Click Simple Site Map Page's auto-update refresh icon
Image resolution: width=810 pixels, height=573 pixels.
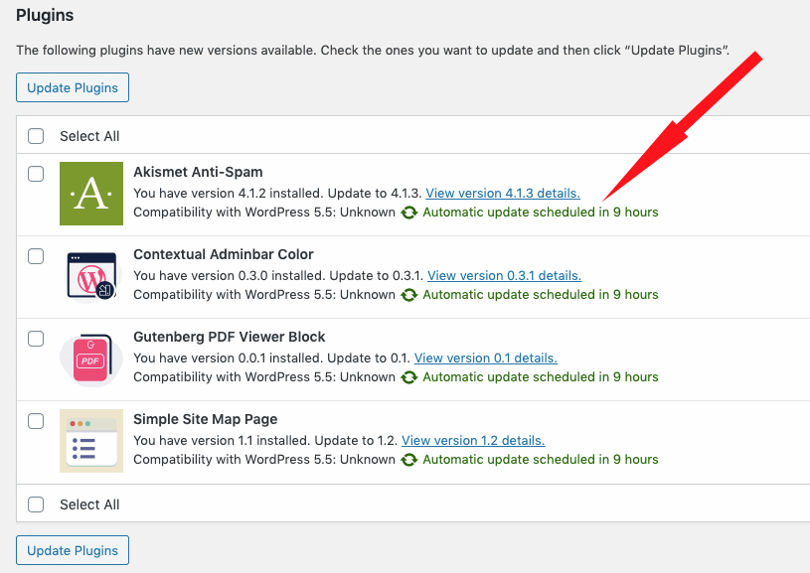[x=409, y=460]
